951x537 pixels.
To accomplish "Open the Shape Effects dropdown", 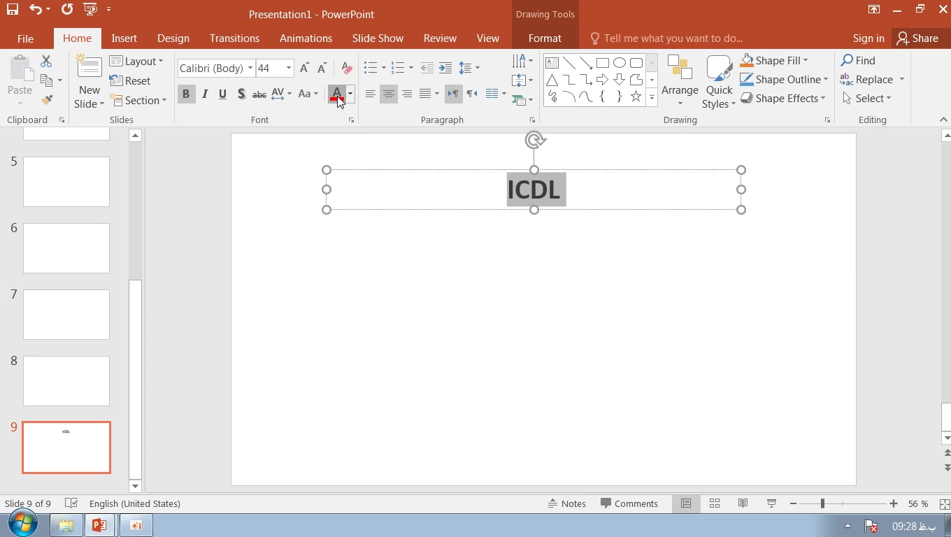I will click(782, 99).
